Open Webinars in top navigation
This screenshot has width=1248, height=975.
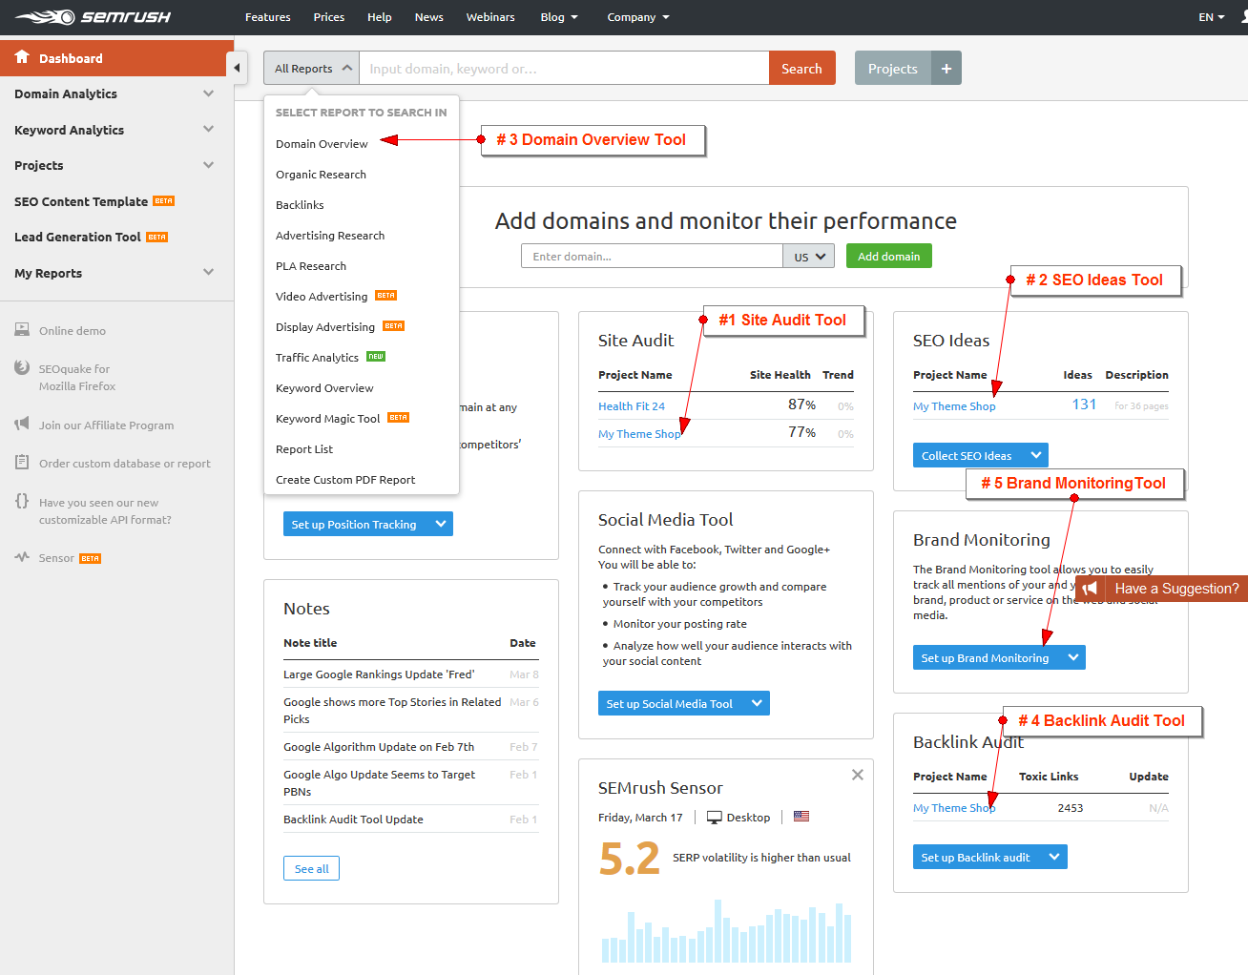490,17
